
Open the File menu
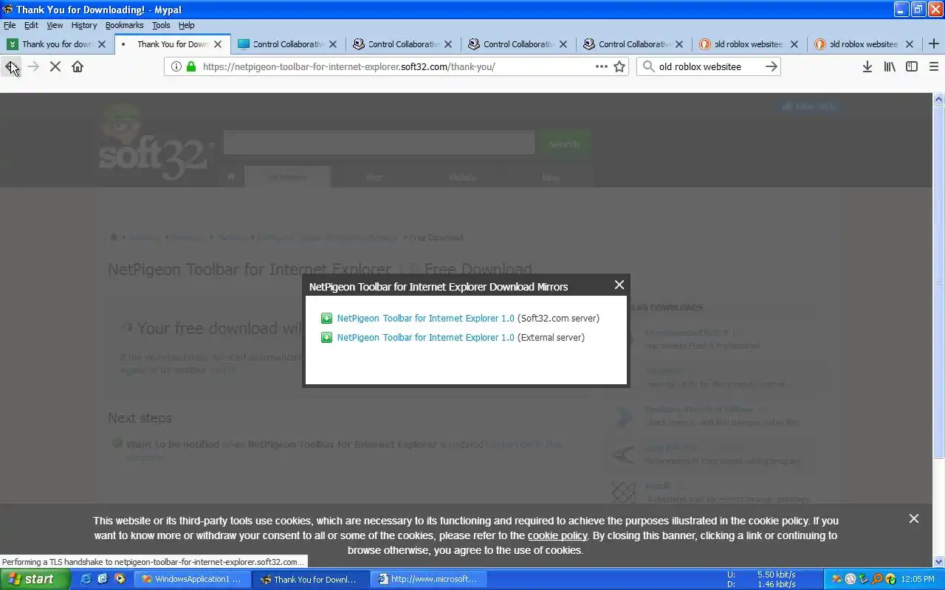(10, 25)
